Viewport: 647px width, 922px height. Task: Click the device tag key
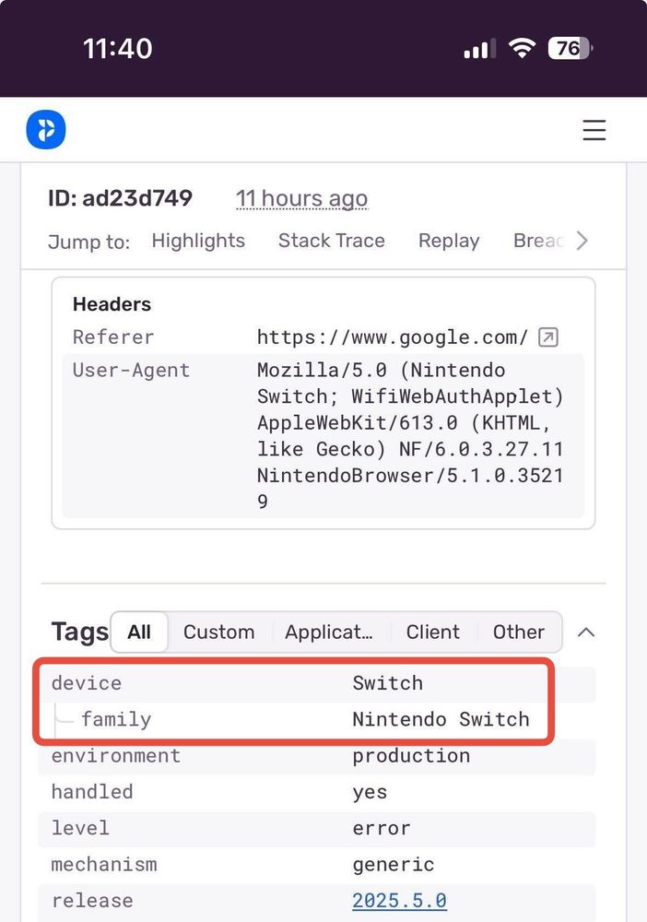pos(87,682)
